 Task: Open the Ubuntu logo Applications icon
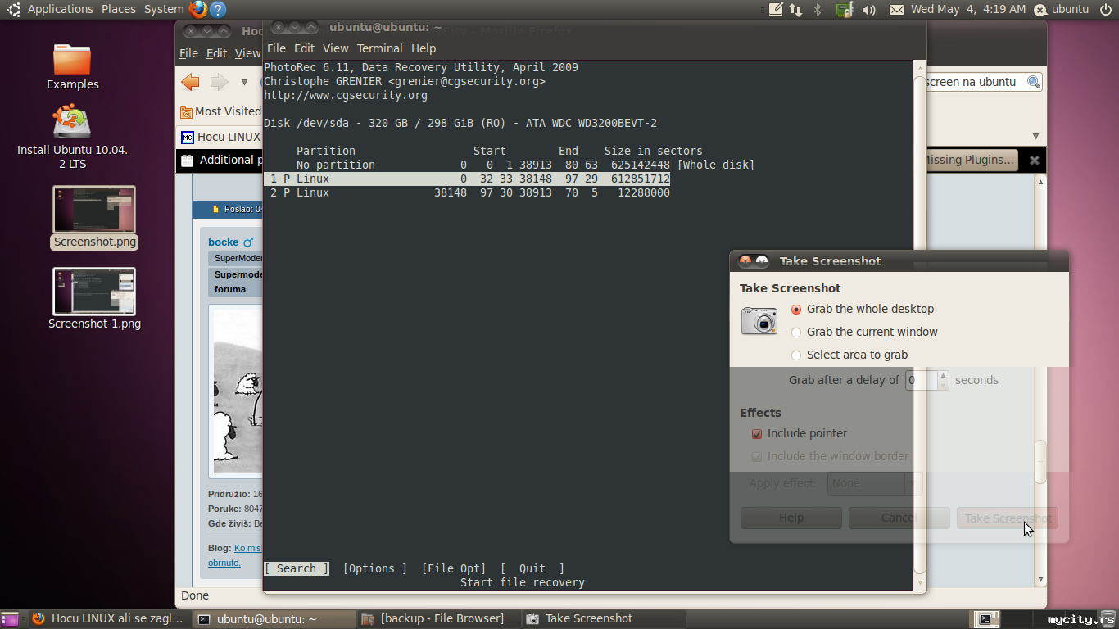coord(14,9)
